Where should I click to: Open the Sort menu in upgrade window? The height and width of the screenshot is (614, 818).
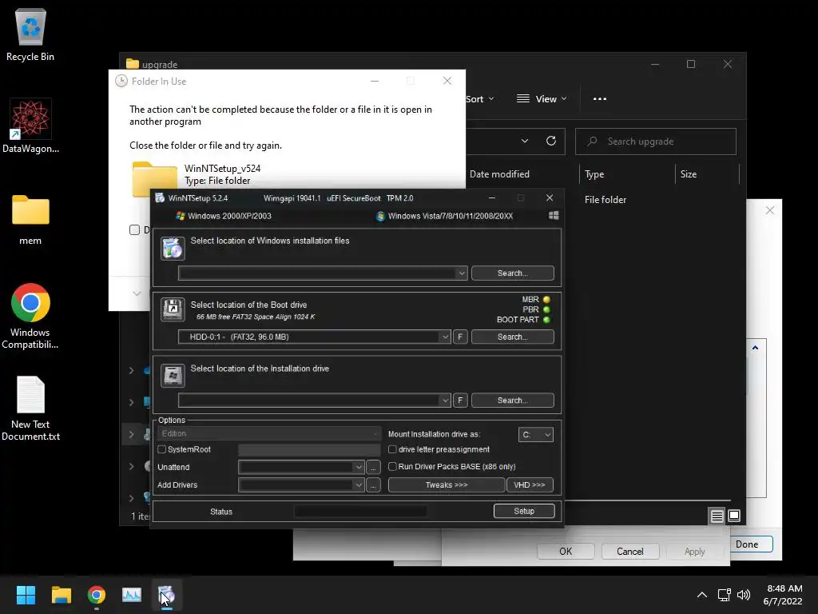[x=479, y=99]
